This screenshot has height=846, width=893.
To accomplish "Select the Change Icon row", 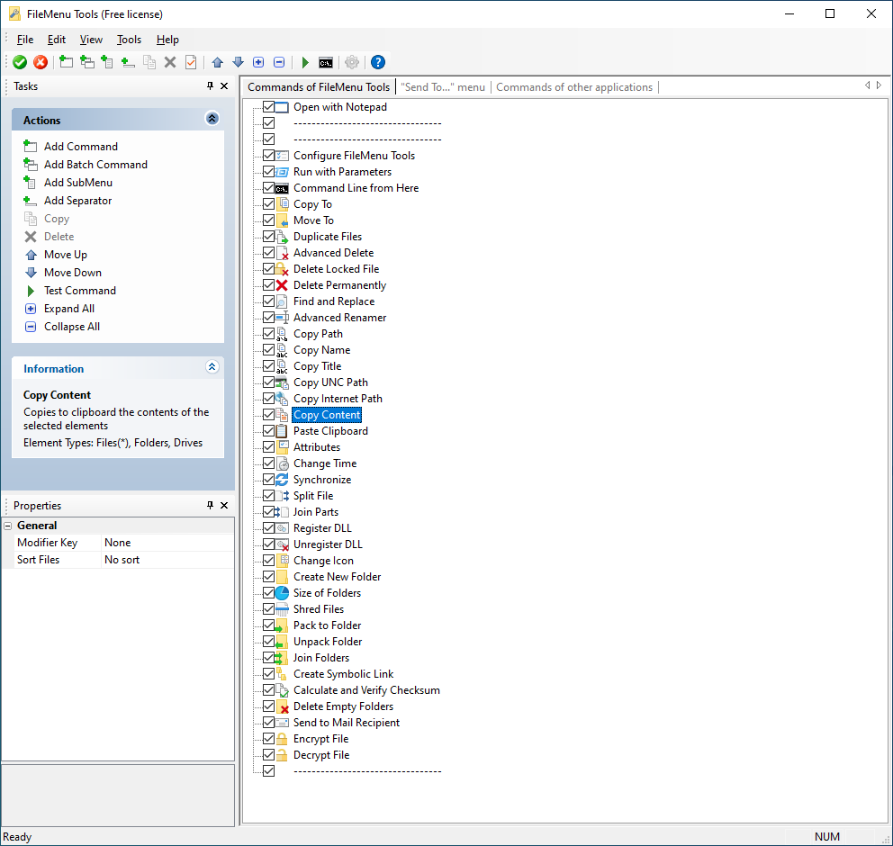I will [x=323, y=561].
